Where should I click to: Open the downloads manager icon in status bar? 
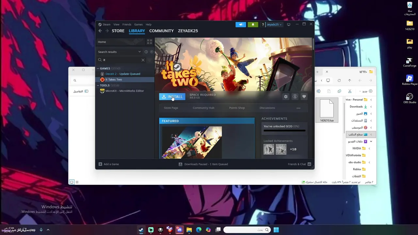[x=180, y=164]
